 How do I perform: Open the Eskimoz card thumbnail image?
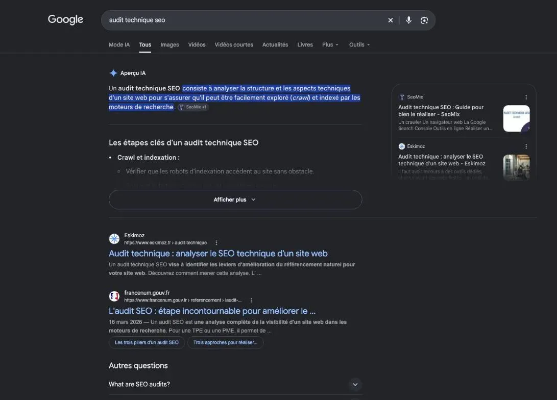[x=517, y=167]
